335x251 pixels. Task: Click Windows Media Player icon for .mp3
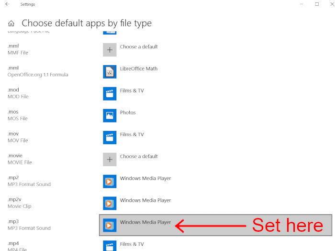click(x=110, y=225)
